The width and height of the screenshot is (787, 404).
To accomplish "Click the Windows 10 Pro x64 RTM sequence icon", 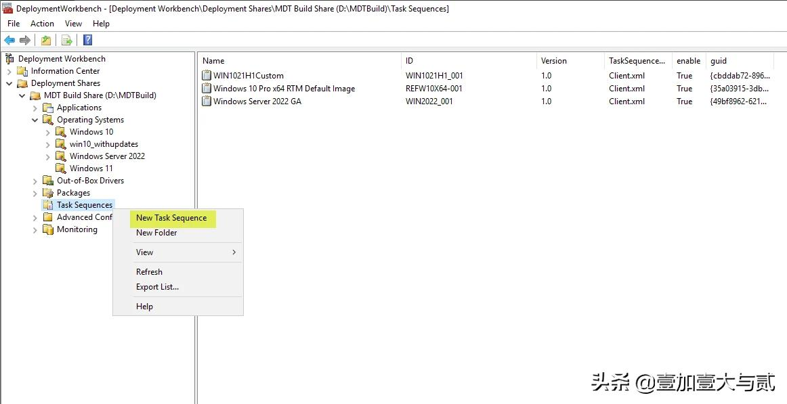I will coord(207,88).
